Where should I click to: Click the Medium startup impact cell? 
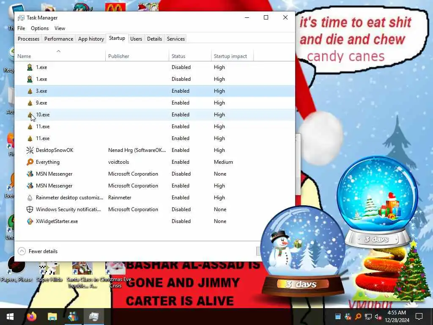[x=223, y=162]
